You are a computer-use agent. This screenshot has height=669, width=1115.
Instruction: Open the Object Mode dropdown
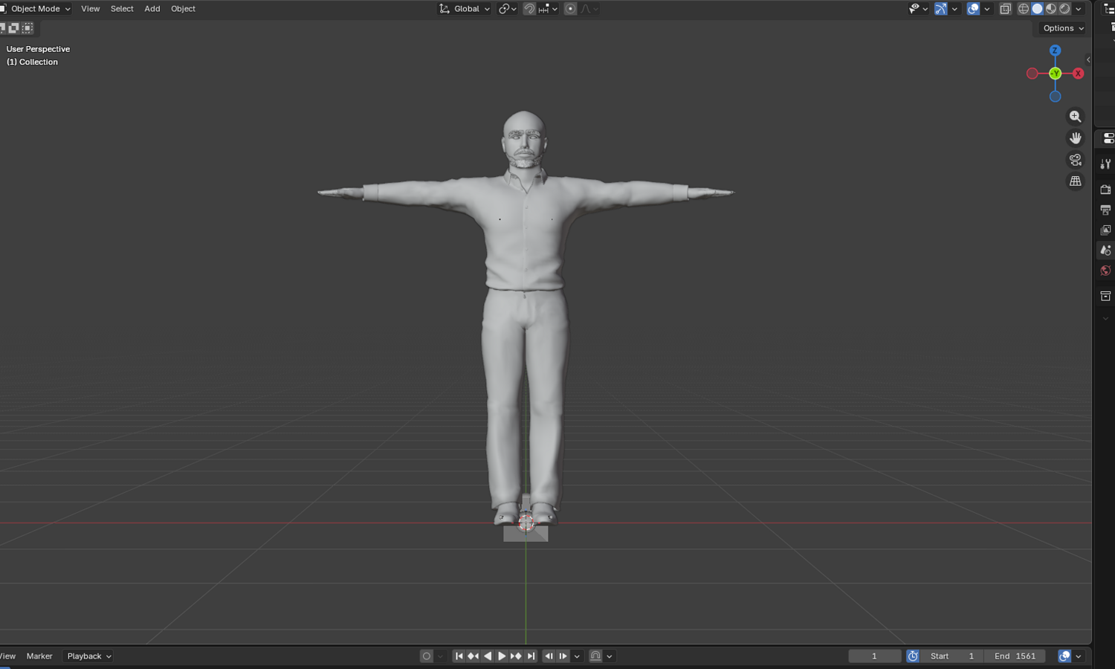click(x=36, y=9)
